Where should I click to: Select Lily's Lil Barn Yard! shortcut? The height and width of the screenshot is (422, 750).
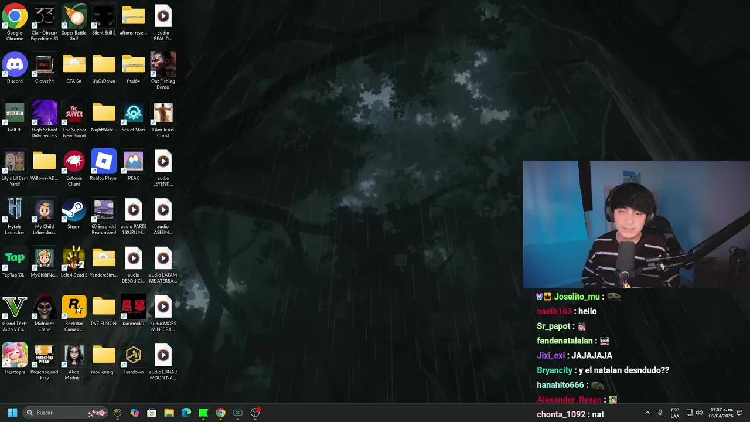[15, 168]
